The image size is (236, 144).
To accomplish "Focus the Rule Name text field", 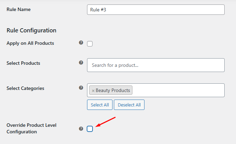I will coord(155,10).
